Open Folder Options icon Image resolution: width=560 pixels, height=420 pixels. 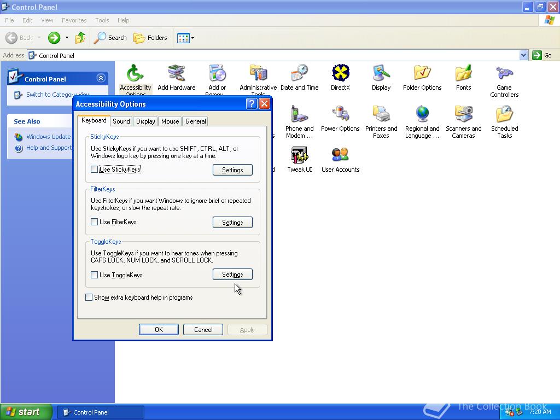tap(422, 78)
